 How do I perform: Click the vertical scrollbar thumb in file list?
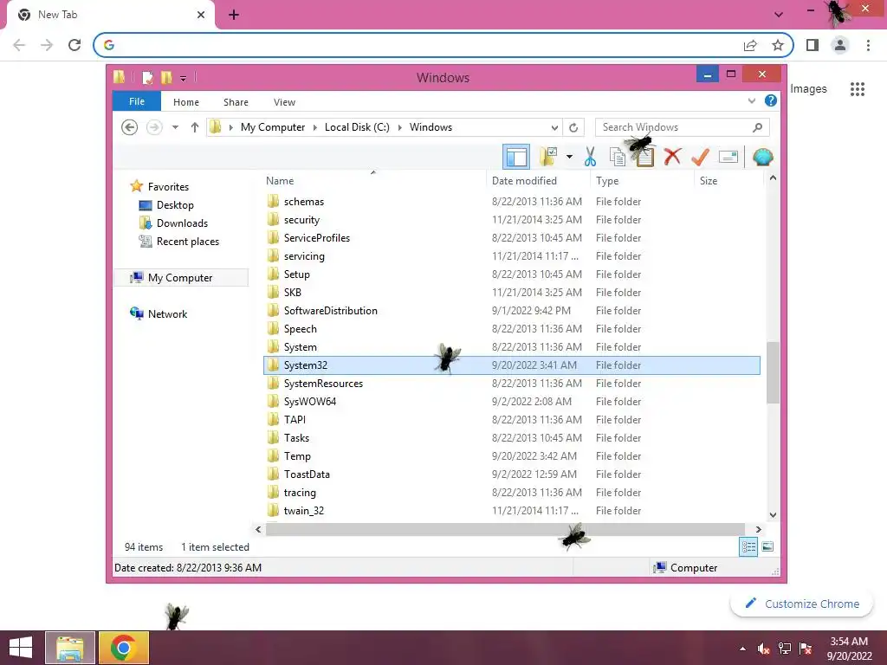pos(773,373)
